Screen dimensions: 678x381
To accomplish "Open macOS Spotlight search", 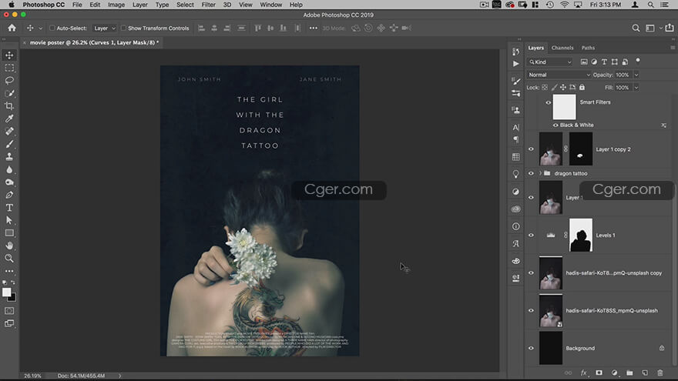I will coord(650,5).
